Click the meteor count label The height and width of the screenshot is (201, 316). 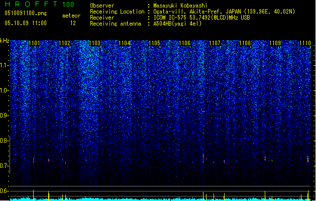pyautogui.click(x=71, y=16)
